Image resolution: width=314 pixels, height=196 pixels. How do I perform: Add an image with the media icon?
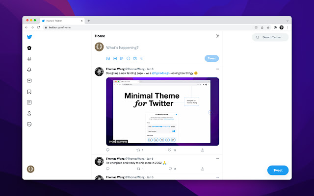108,58
